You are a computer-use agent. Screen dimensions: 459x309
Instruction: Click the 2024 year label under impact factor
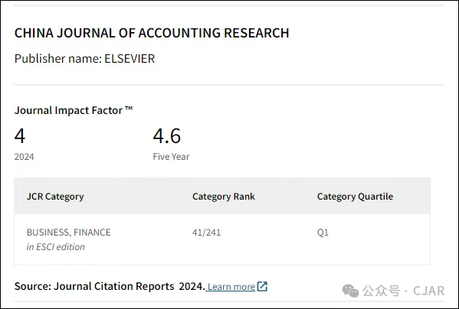(x=24, y=157)
